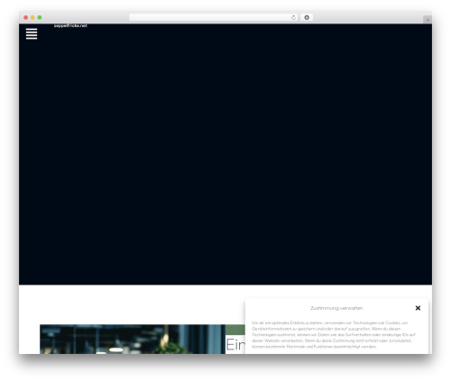Click the red close window button

pos(26,17)
